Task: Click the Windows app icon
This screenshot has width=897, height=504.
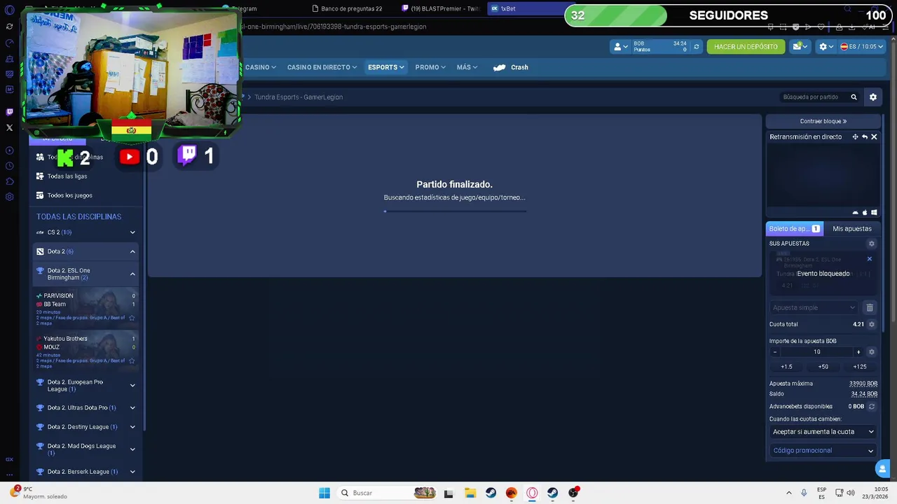Action: point(875,213)
